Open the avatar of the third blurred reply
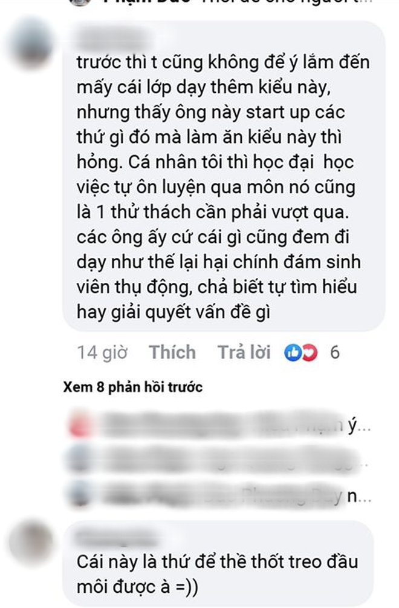 click(79, 493)
